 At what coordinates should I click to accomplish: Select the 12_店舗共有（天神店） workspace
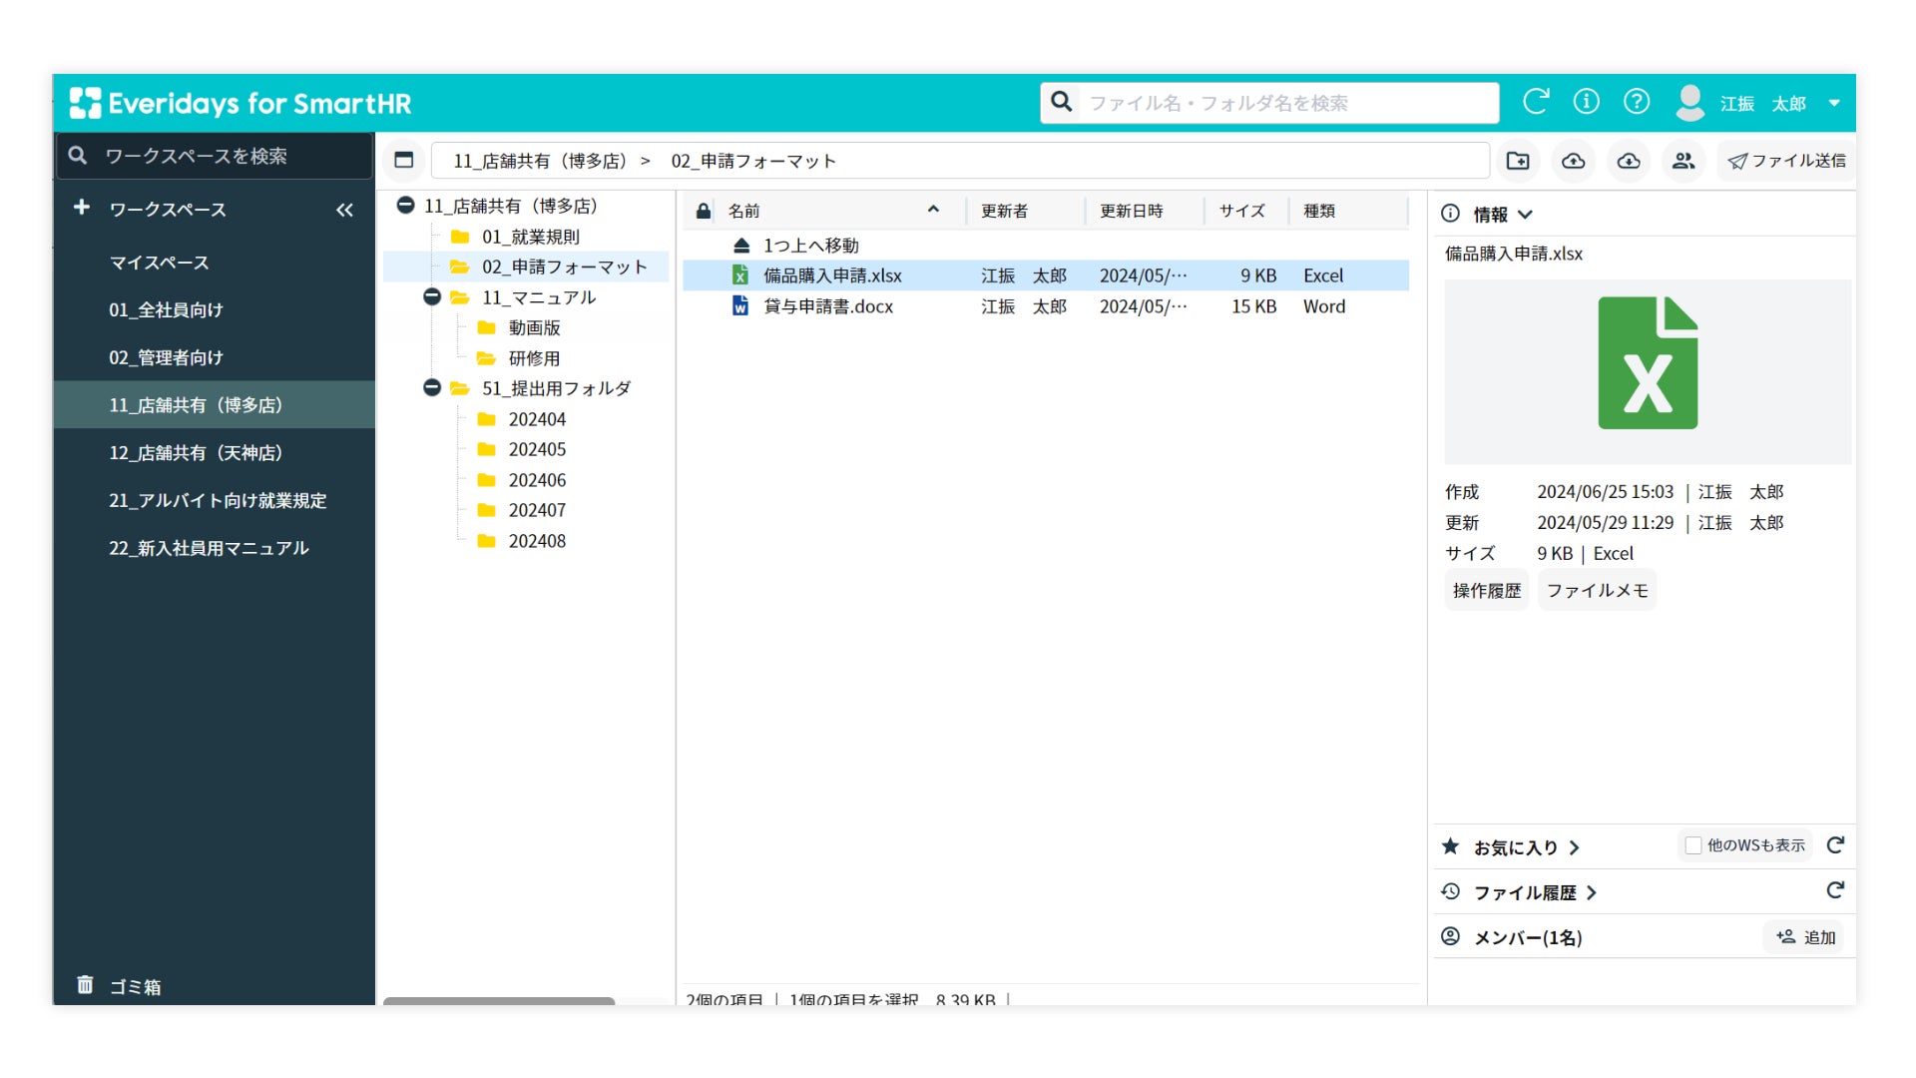click(x=196, y=453)
